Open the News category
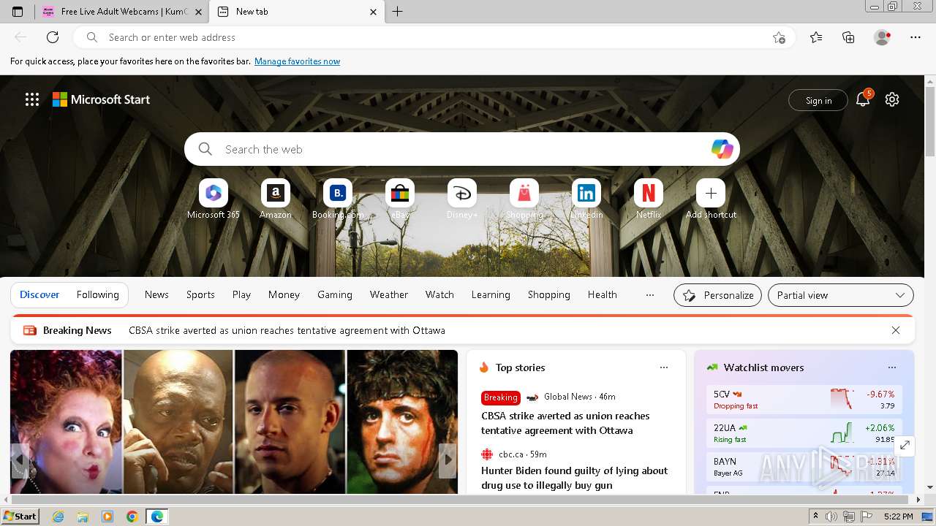The image size is (936, 526). 156,295
